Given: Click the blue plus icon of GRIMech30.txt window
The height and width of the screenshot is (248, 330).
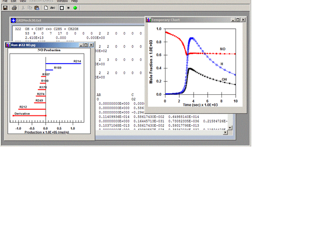Looking at the screenshot, I should (13, 21).
